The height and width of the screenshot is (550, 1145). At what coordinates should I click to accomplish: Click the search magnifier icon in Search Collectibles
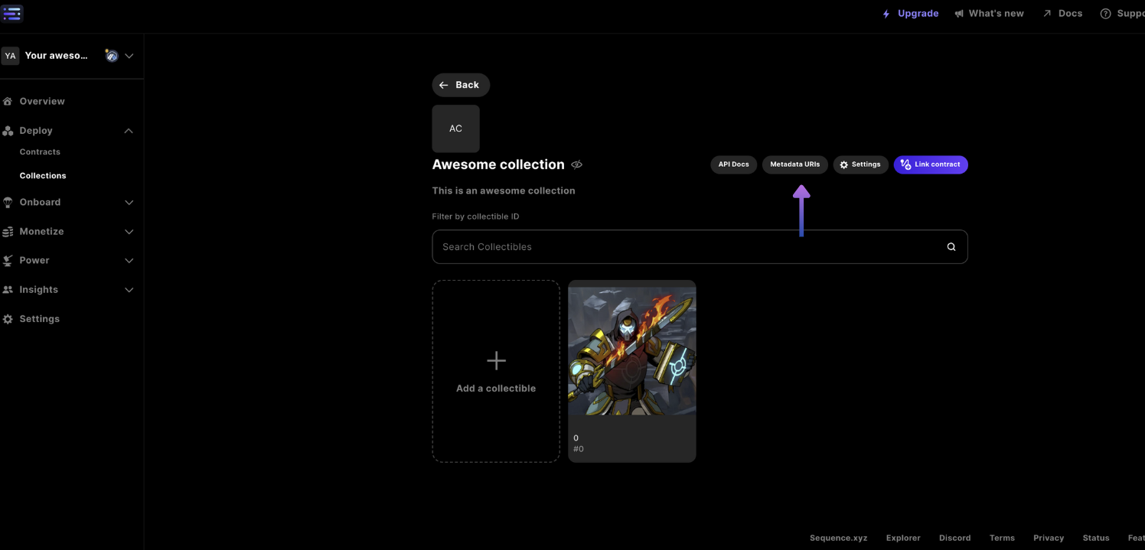(951, 247)
